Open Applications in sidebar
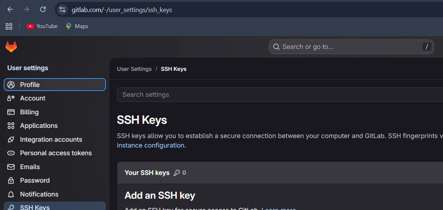The height and width of the screenshot is (210, 443). (55, 126)
